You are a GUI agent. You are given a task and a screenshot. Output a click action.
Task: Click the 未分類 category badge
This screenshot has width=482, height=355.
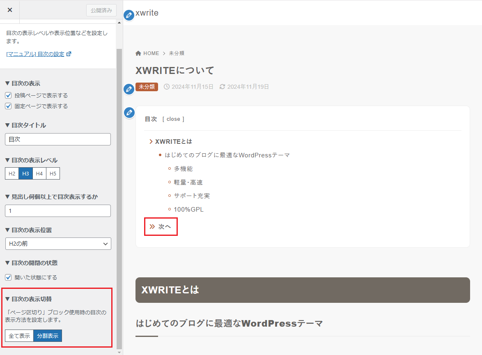click(x=147, y=87)
